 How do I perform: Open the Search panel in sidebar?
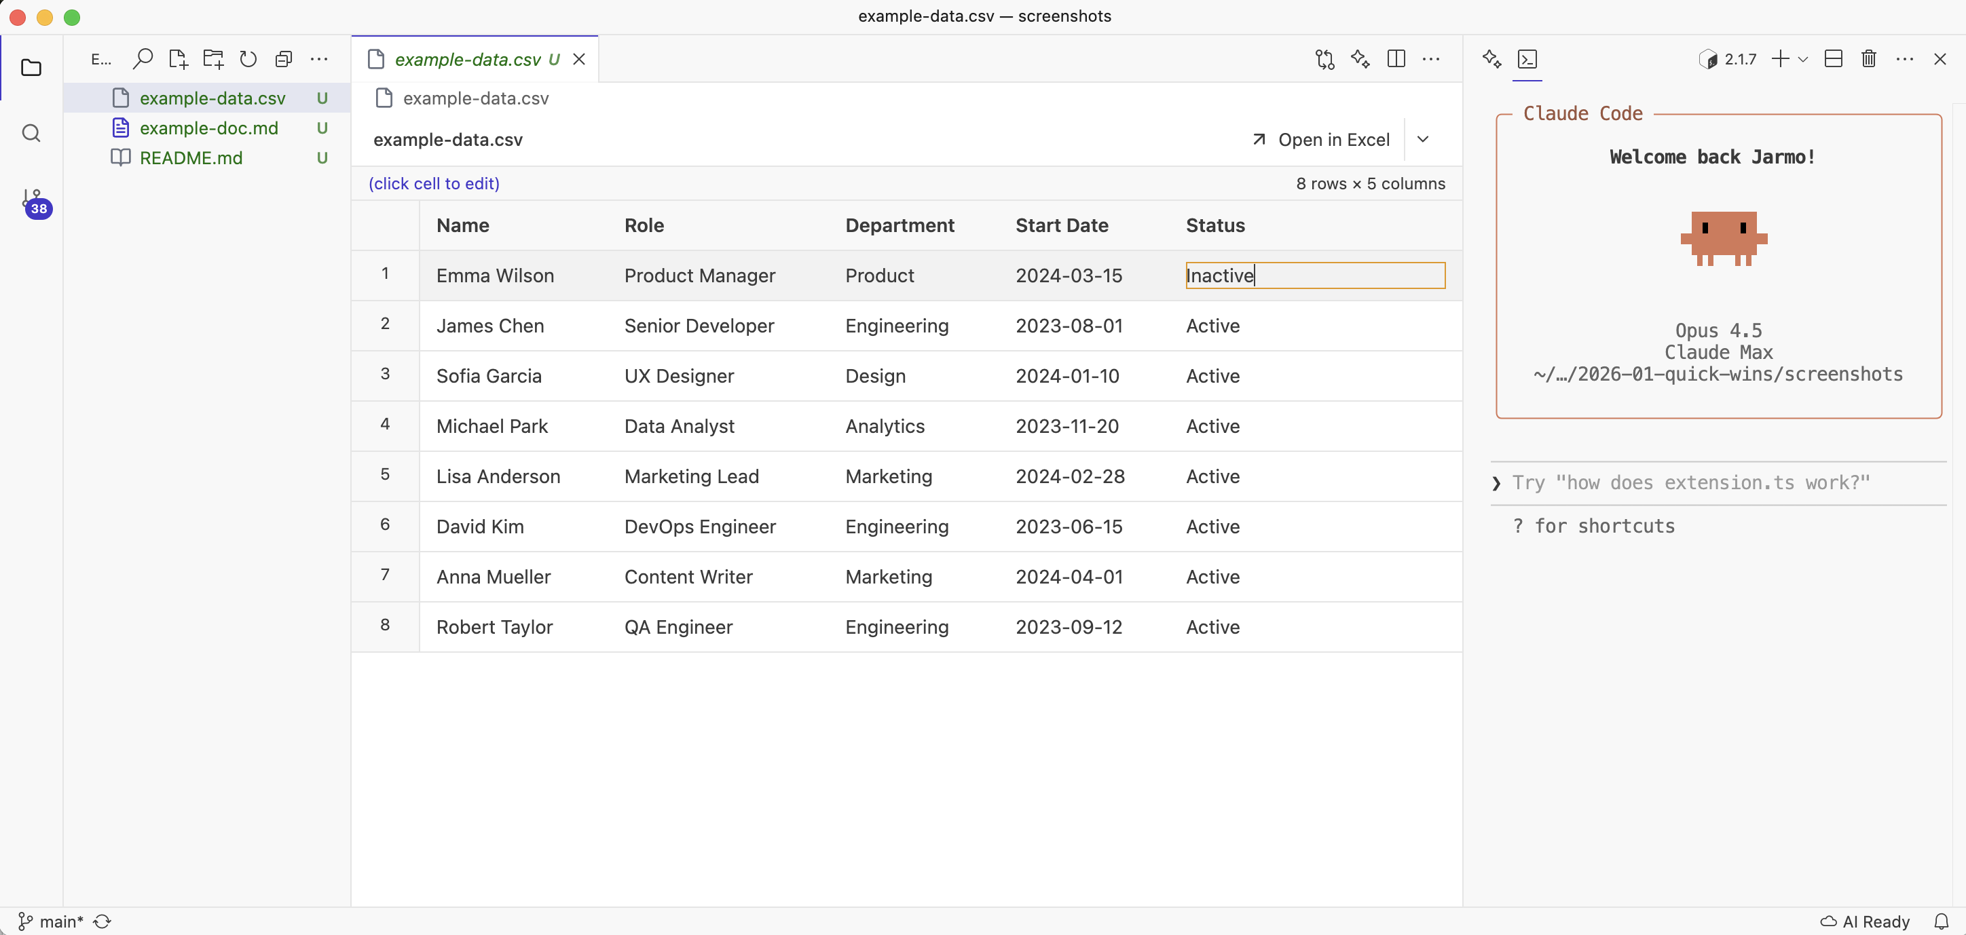click(x=31, y=134)
